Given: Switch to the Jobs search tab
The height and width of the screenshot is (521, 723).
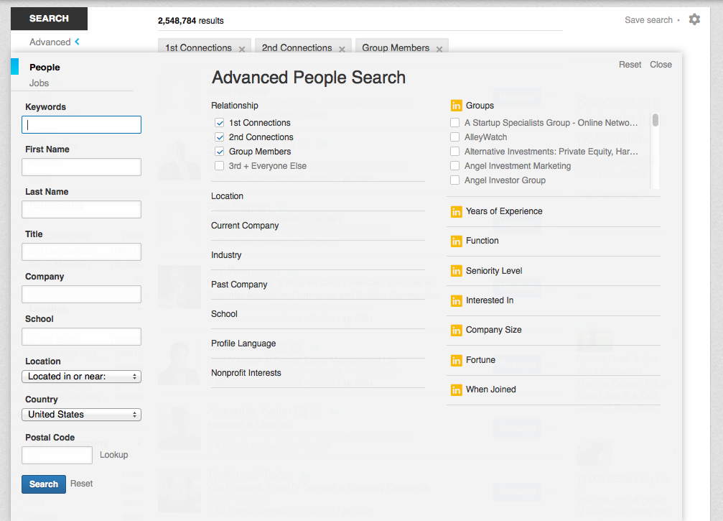Looking at the screenshot, I should pos(39,83).
